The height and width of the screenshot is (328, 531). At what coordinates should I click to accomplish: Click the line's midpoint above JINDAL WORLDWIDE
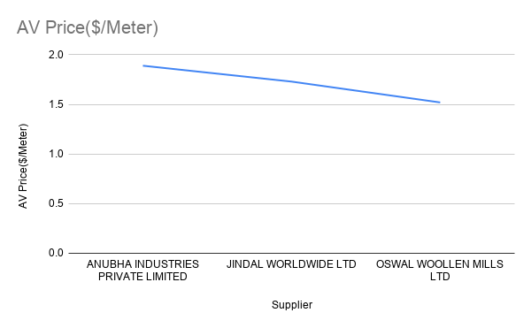(x=291, y=81)
